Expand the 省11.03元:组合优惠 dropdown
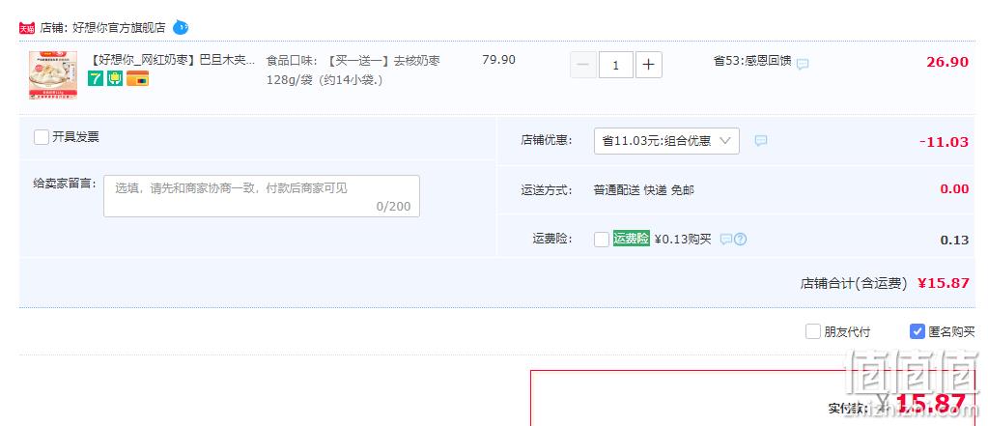Image resolution: width=988 pixels, height=426 pixels. (666, 140)
